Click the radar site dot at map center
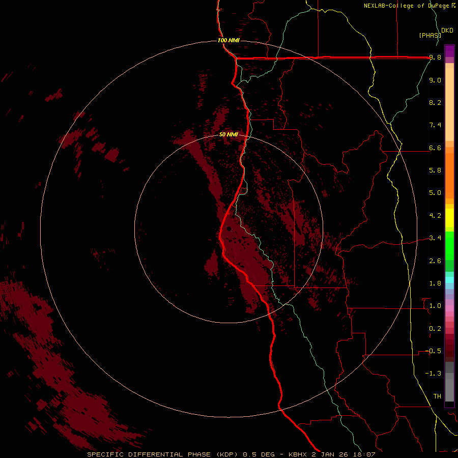The width and height of the screenshot is (458, 458). pyautogui.click(x=229, y=229)
